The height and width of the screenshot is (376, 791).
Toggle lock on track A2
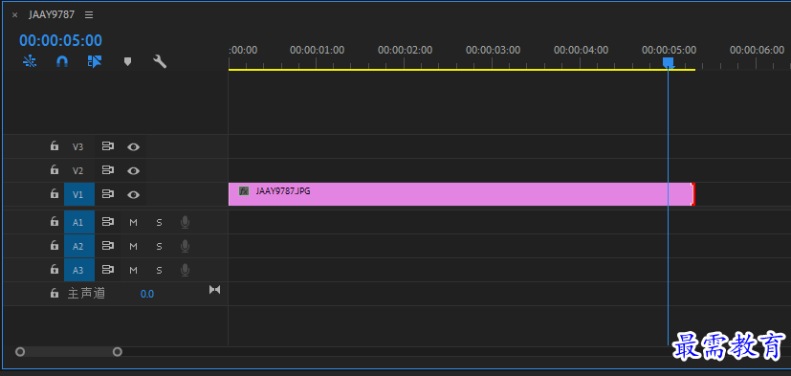[55, 245]
